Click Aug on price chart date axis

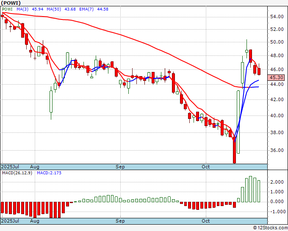click(x=35, y=167)
